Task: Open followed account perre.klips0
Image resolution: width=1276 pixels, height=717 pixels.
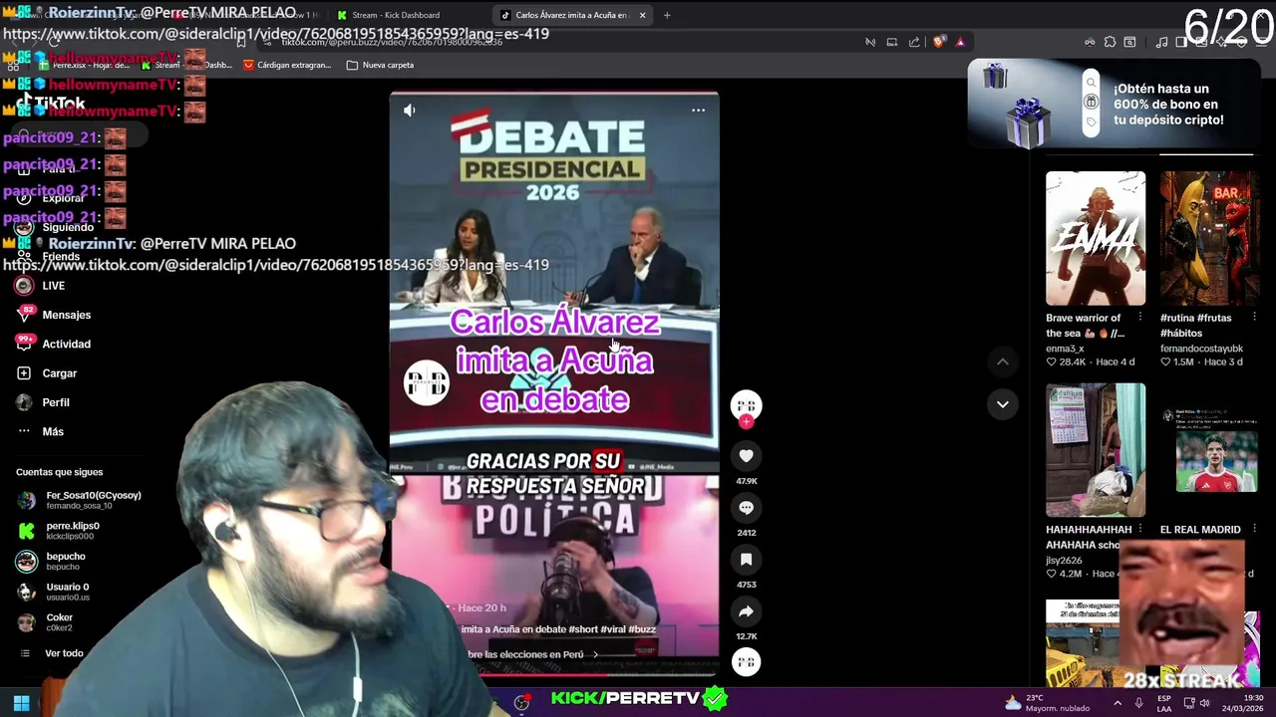Action: 60,531
